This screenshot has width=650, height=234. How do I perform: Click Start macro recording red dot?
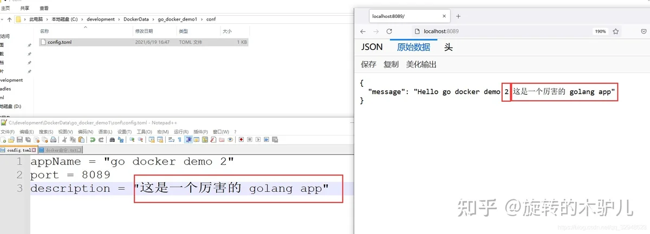click(241, 139)
